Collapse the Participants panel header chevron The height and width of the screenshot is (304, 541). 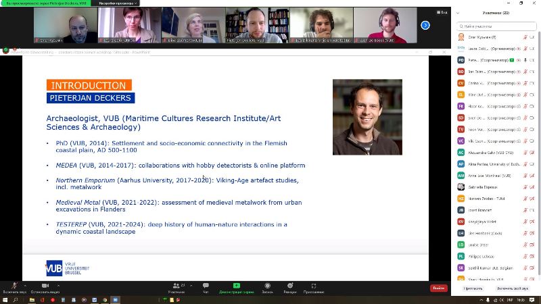point(458,12)
